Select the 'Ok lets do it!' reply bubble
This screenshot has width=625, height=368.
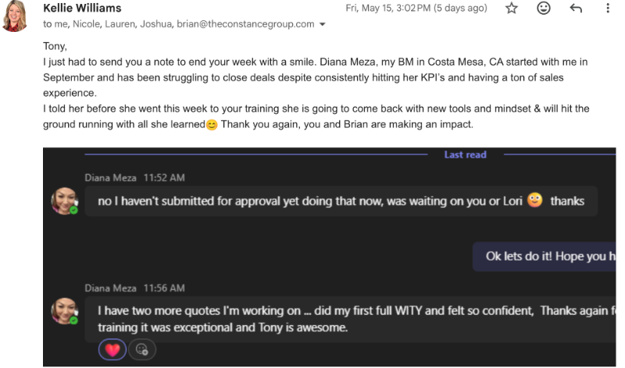(x=544, y=257)
